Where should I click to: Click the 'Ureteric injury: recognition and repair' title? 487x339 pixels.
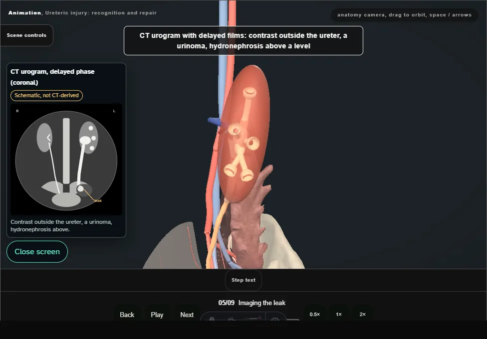pyautogui.click(x=101, y=13)
